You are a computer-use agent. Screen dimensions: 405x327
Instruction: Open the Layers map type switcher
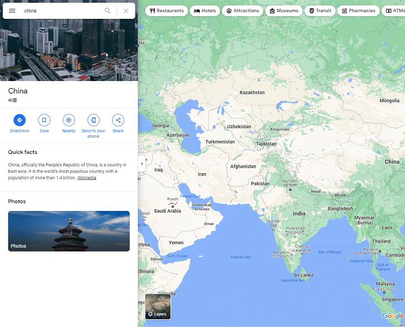(x=158, y=306)
